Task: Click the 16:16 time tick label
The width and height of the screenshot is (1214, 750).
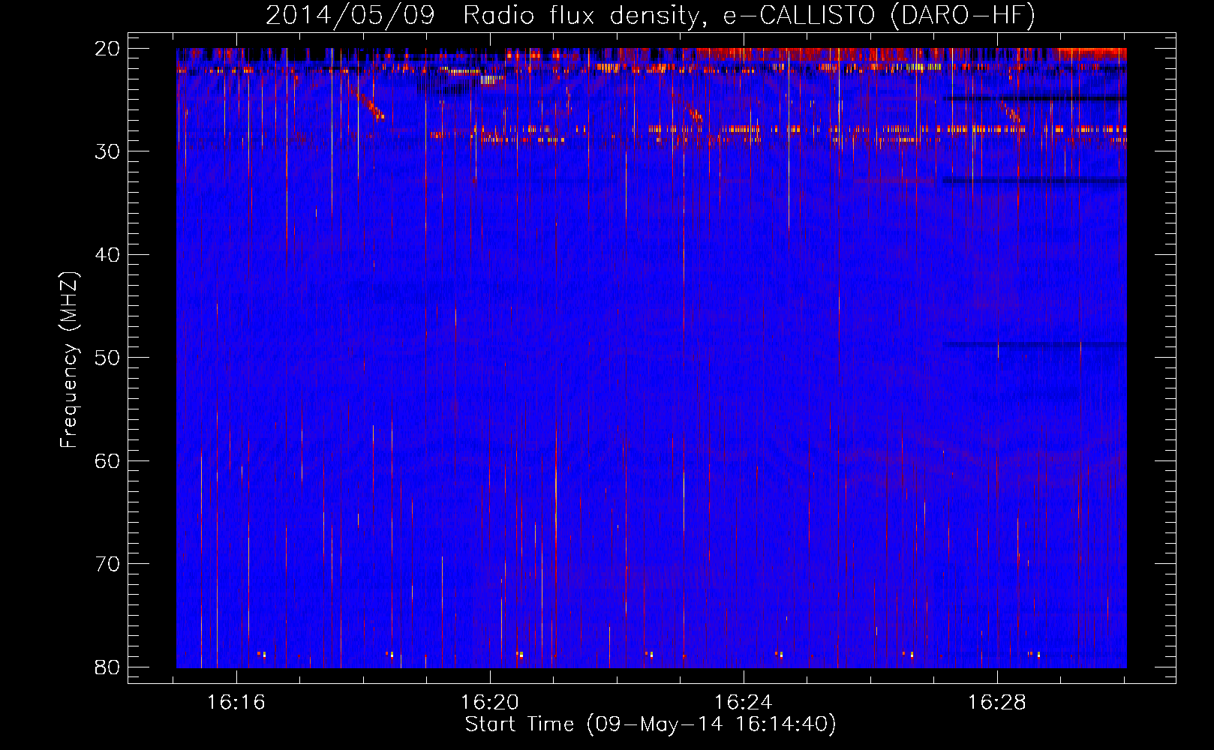Action: click(x=236, y=702)
